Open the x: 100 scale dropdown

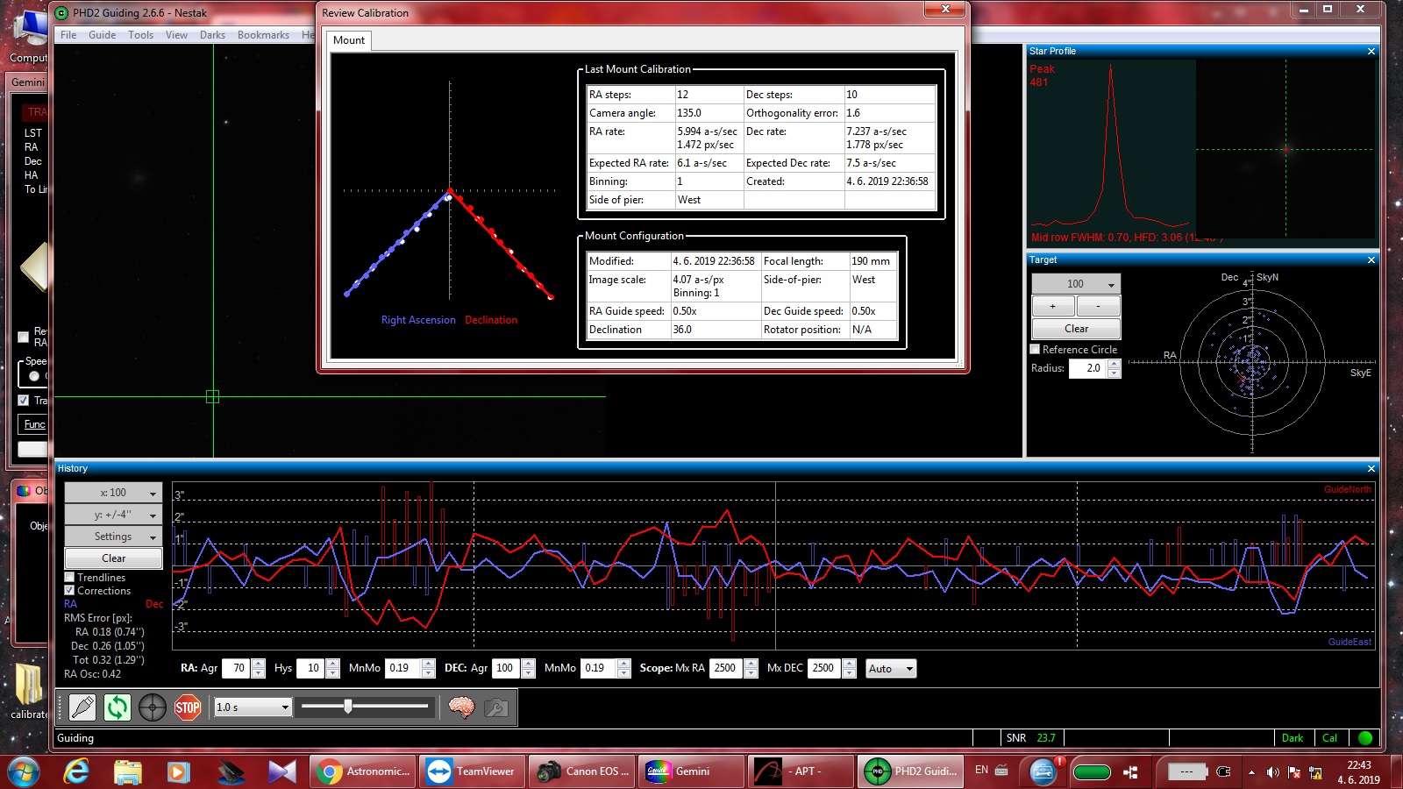(x=113, y=493)
